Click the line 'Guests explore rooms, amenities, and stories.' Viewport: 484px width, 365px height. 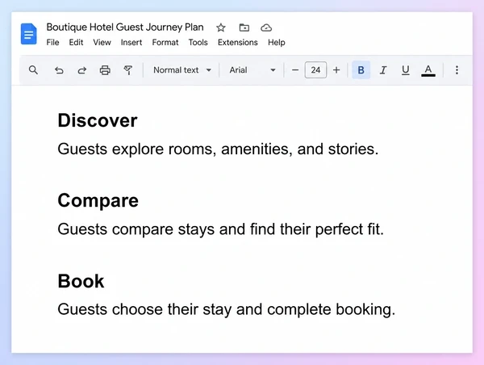point(218,149)
